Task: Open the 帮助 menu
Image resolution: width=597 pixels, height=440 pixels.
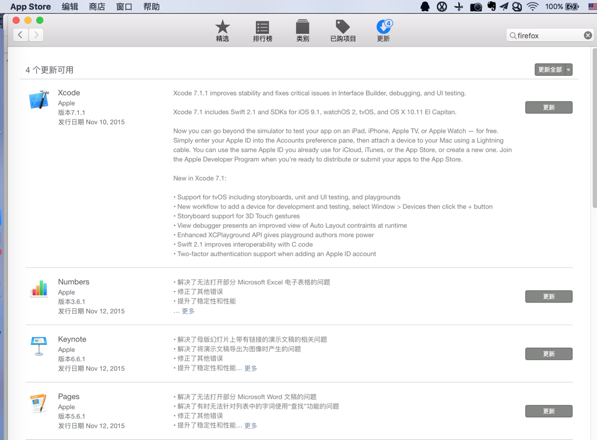Action: pyautogui.click(x=151, y=6)
